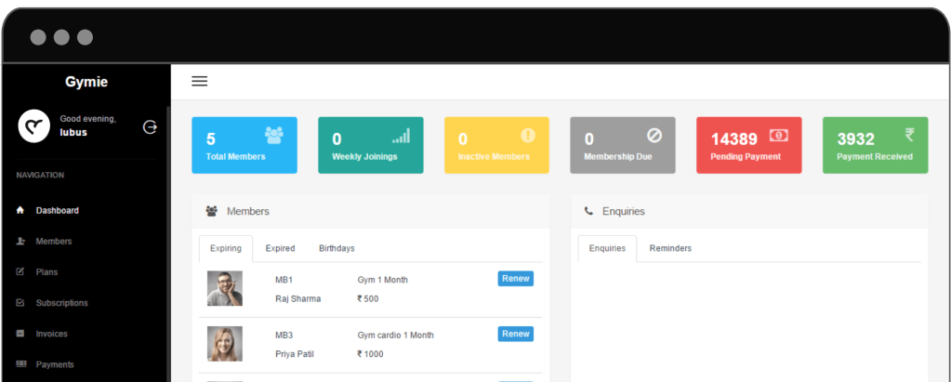Click the name Priya Patil
Viewport: 951px width, 382px height.
[x=295, y=354]
